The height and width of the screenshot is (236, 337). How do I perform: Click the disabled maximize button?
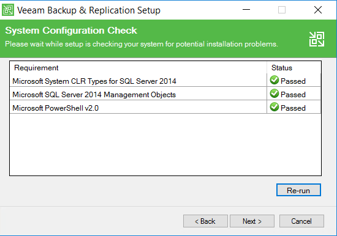pos(282,10)
